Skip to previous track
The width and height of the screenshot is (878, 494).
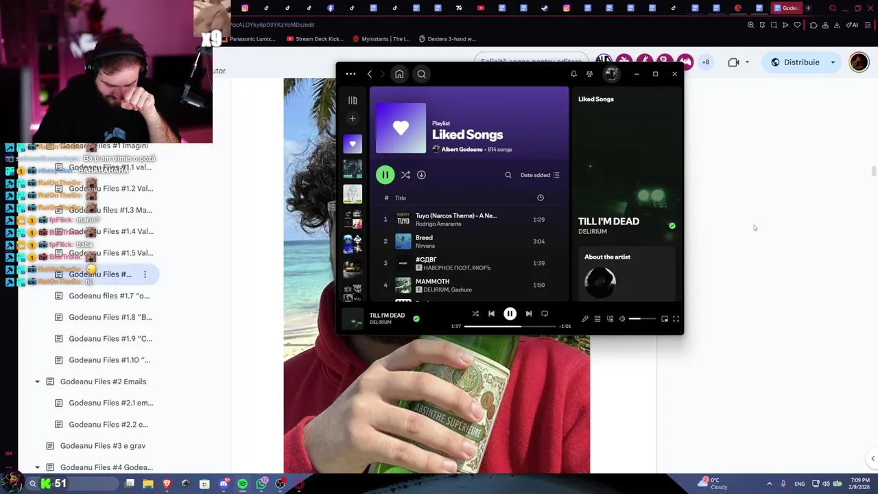click(x=491, y=314)
